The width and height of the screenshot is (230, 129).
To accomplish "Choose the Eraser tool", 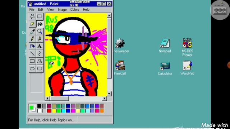I will pos(32,24).
